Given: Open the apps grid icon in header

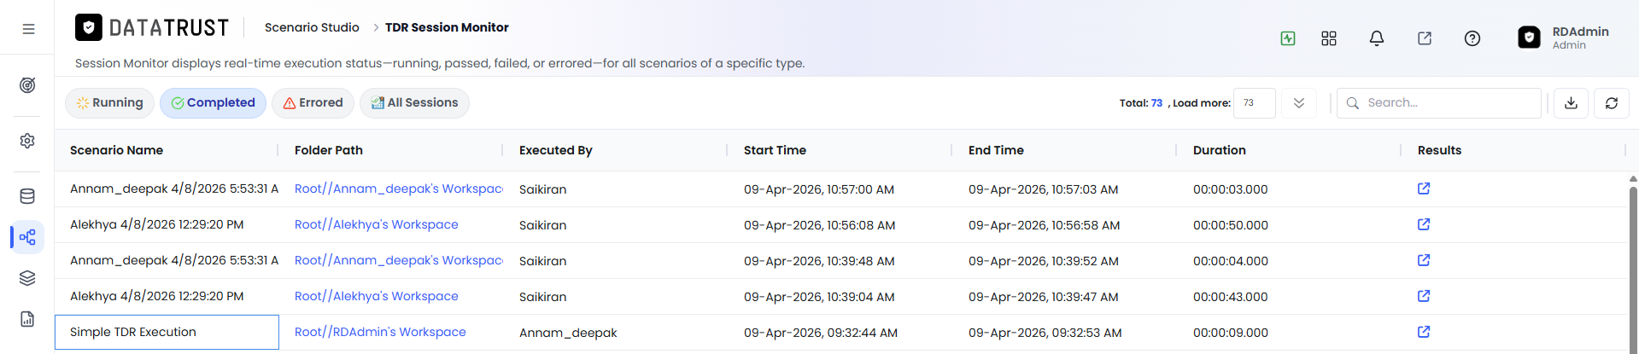Looking at the screenshot, I should pos(1329,38).
